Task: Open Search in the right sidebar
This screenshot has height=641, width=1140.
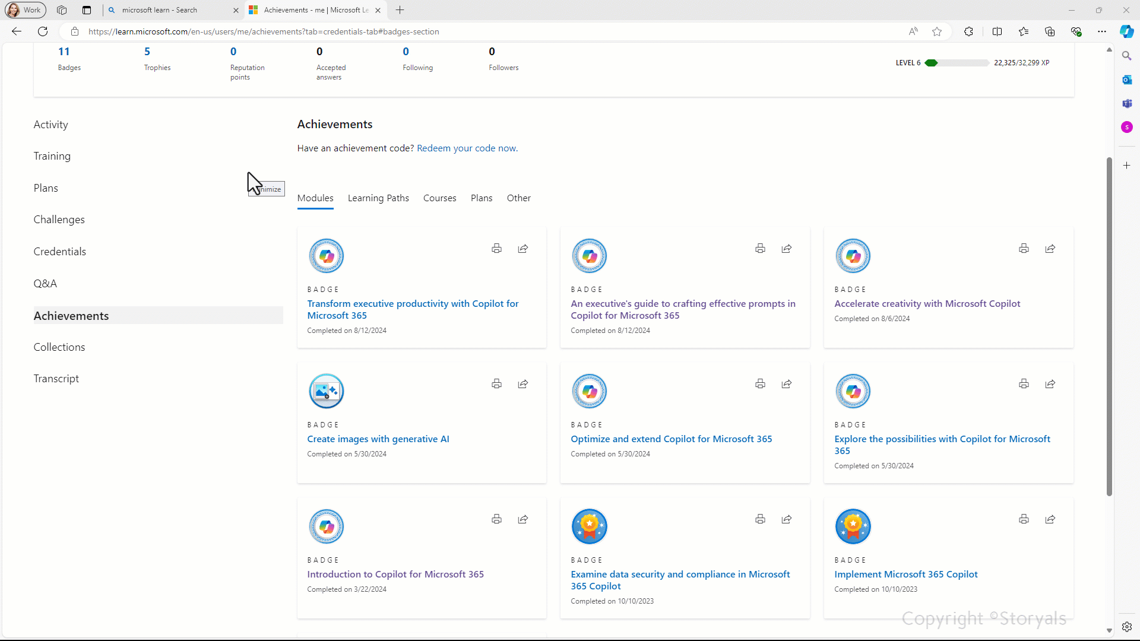Action: pyautogui.click(x=1127, y=56)
